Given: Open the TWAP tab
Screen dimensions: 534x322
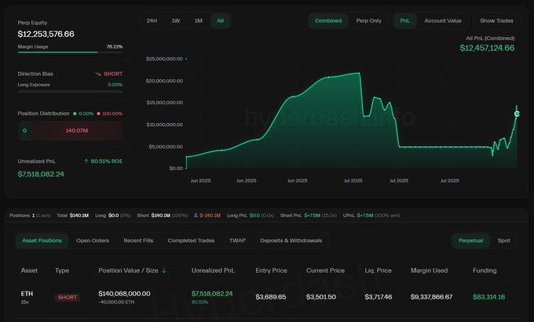Looking at the screenshot, I should (x=237, y=241).
